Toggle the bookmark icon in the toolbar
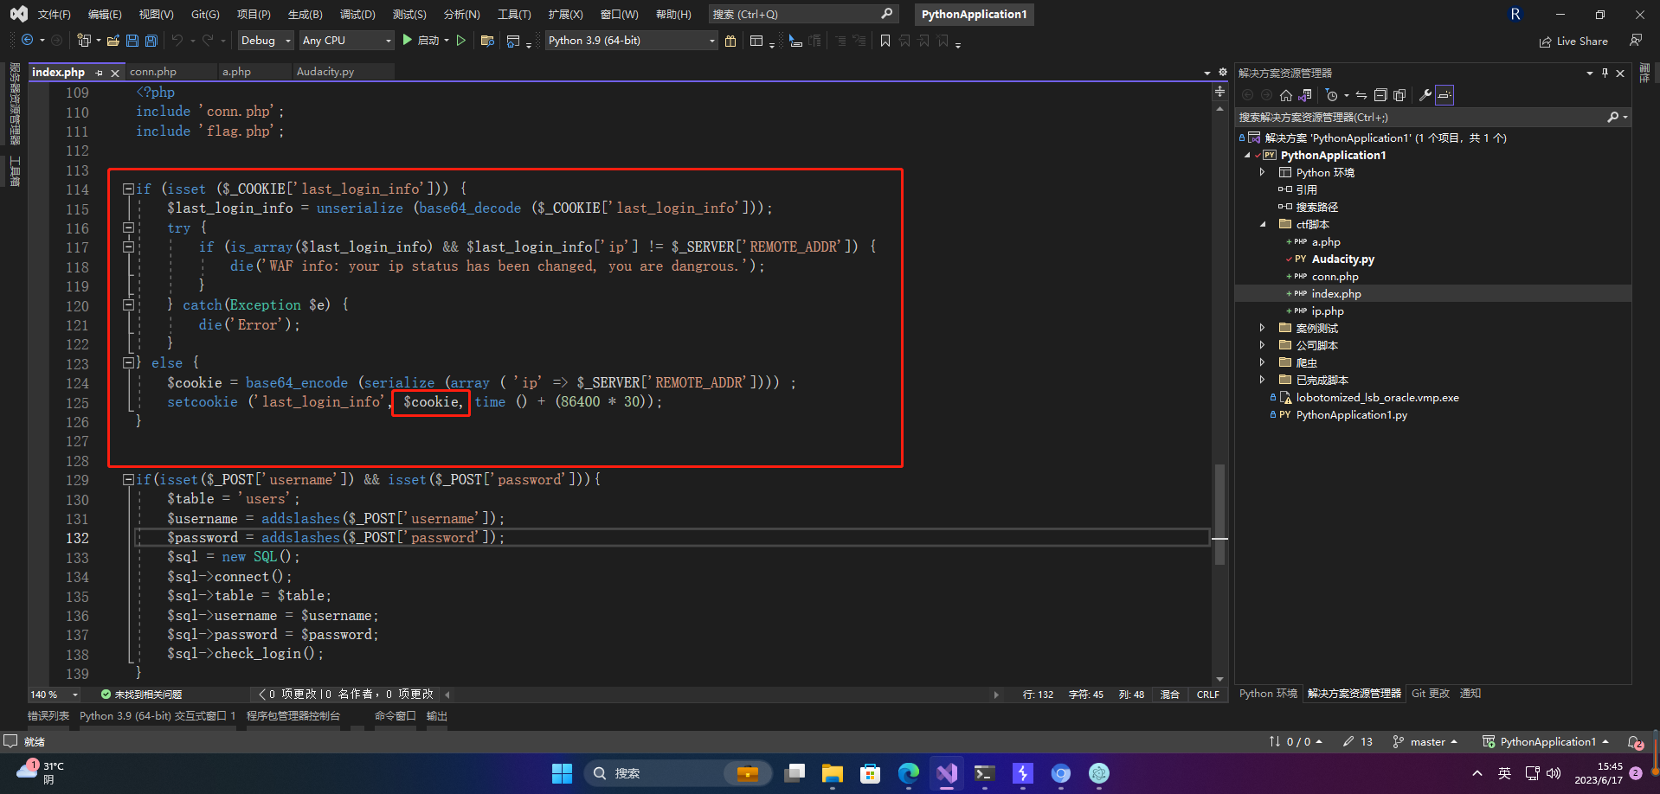 coord(885,41)
